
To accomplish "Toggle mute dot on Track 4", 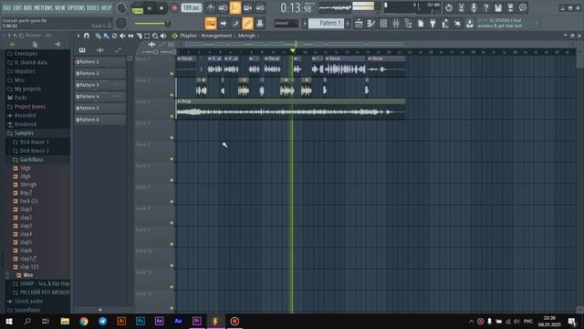I will click(x=172, y=138).
